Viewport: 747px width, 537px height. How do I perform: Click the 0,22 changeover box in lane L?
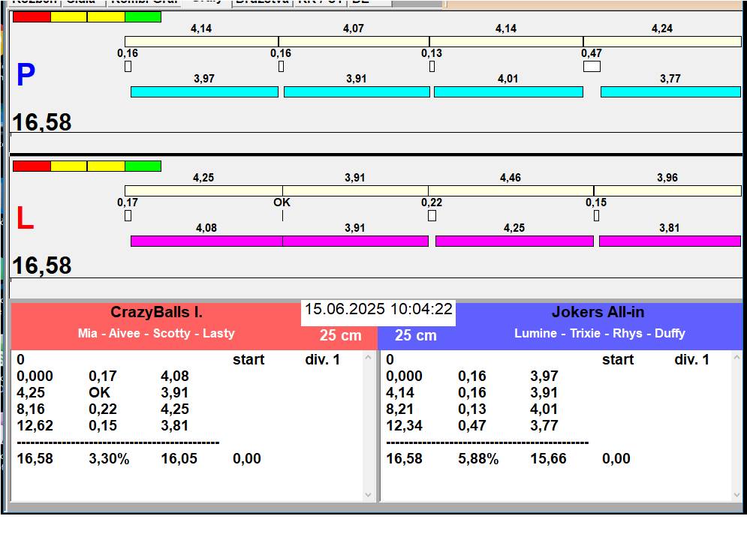(x=432, y=216)
